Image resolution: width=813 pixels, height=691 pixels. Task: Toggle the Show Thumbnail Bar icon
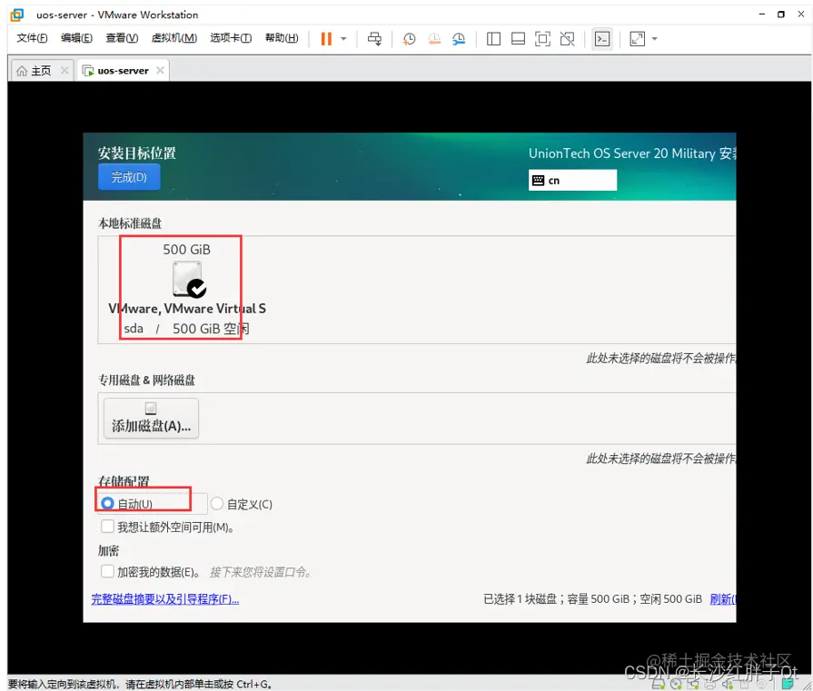point(516,38)
